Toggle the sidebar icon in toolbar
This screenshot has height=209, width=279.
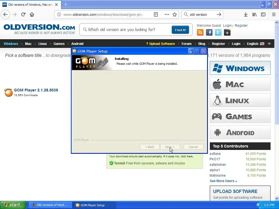[263, 15]
